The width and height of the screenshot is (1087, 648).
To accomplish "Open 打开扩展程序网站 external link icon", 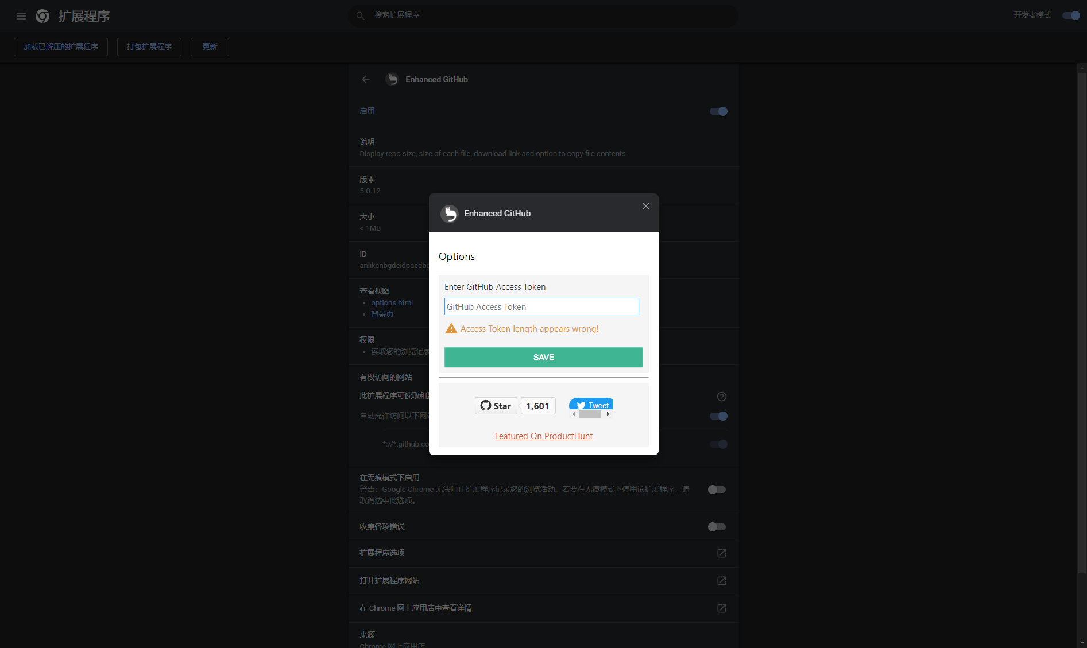I will pos(722,581).
